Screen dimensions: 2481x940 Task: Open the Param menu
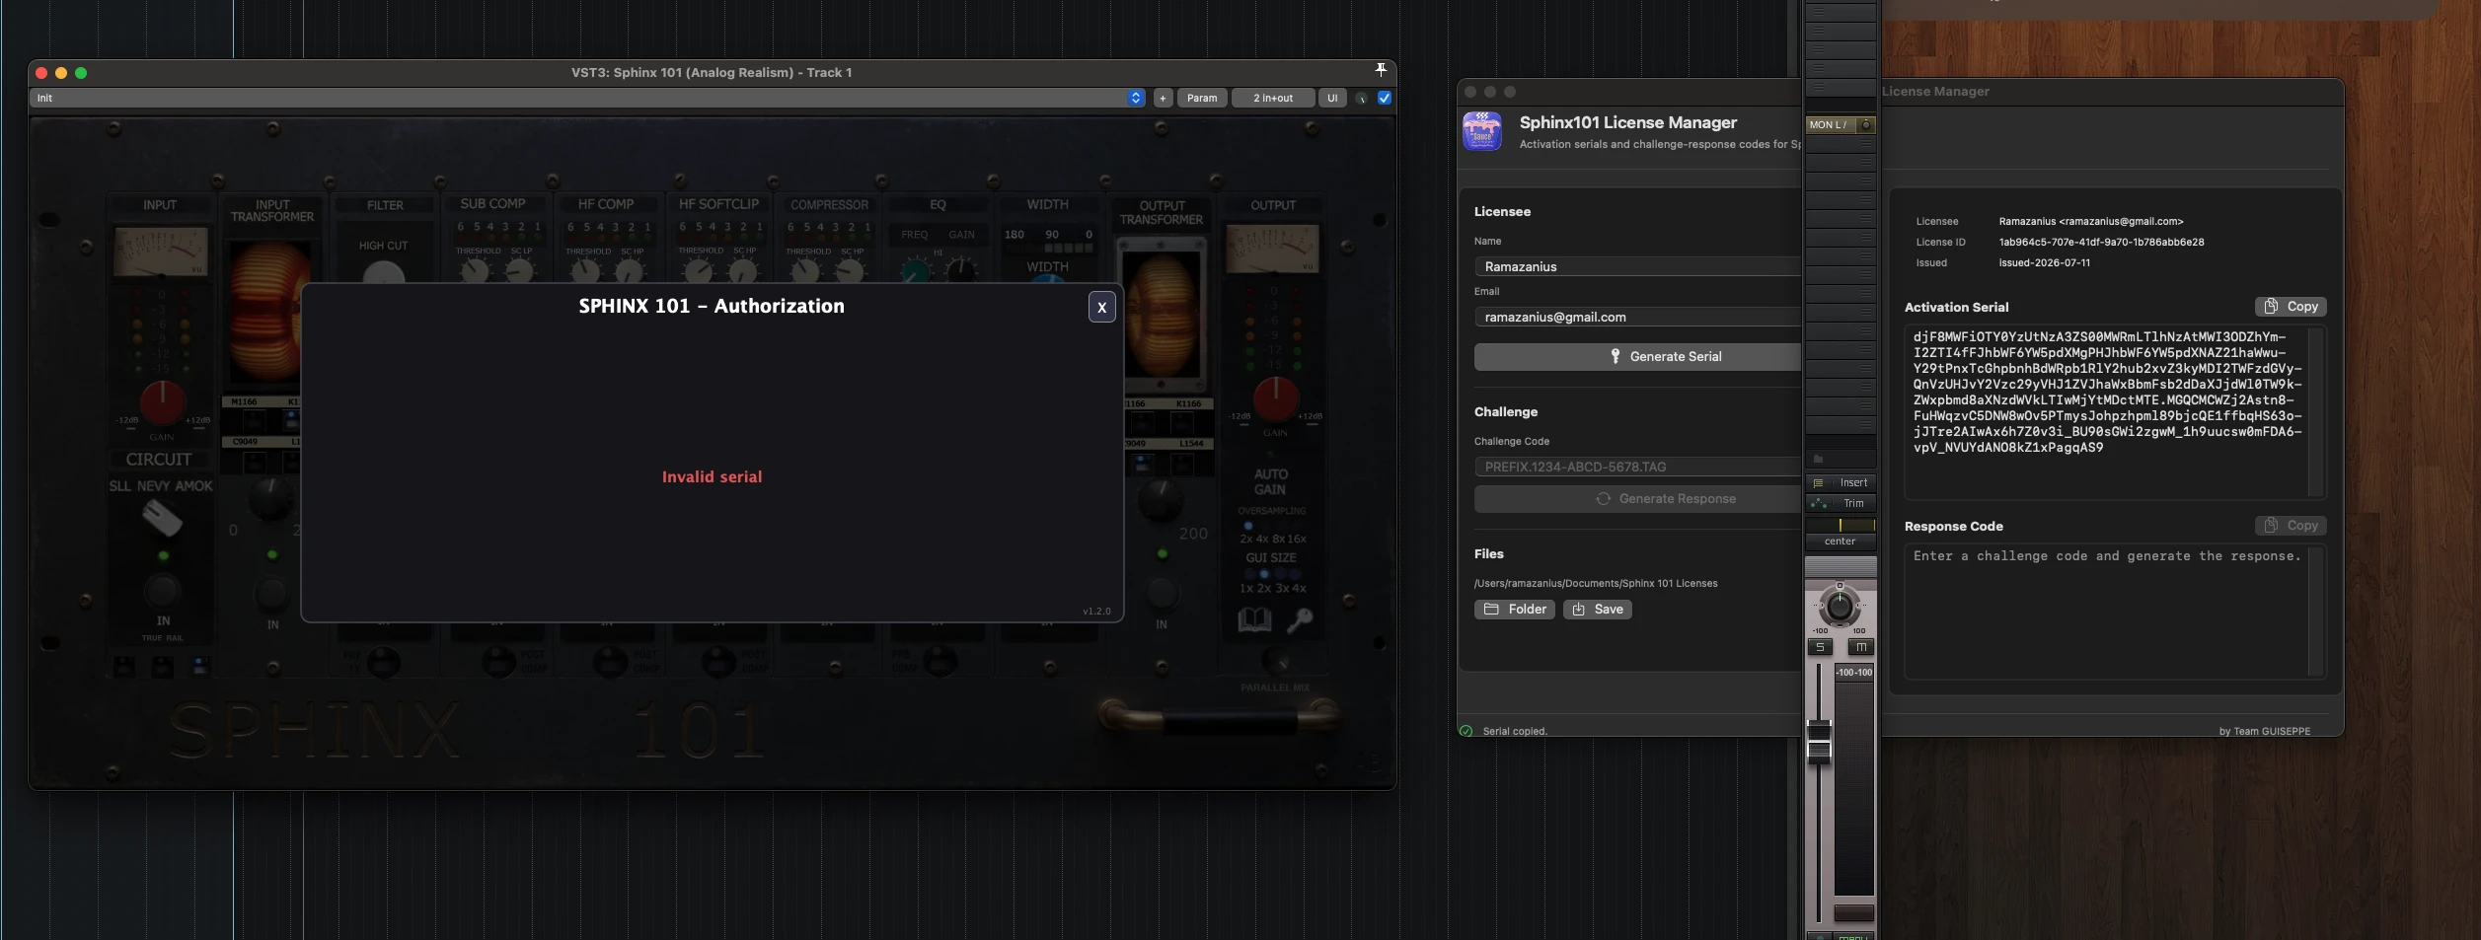point(1202,98)
